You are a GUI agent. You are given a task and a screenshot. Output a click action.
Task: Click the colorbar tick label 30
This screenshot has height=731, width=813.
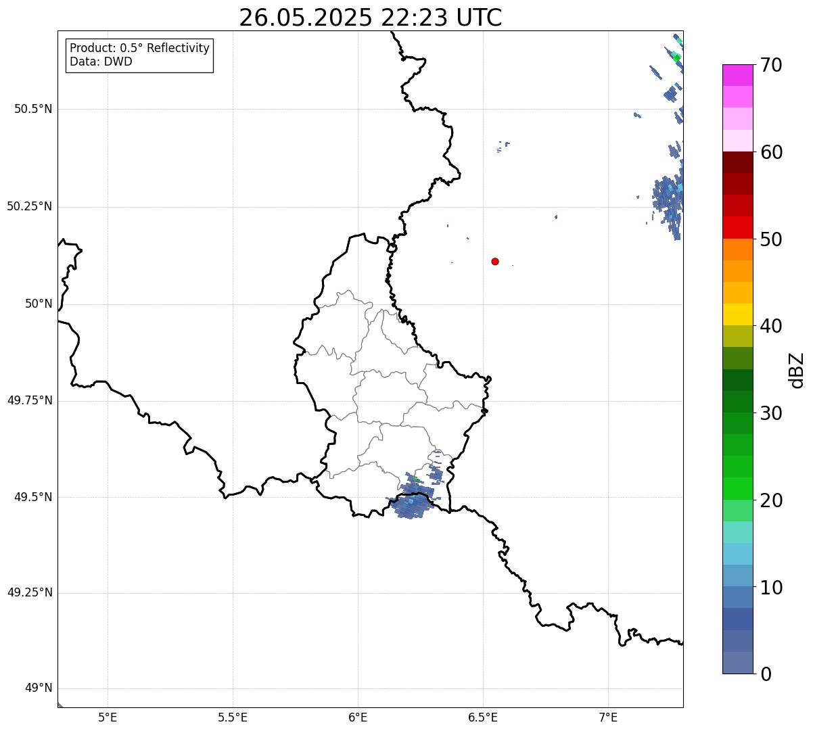click(772, 414)
